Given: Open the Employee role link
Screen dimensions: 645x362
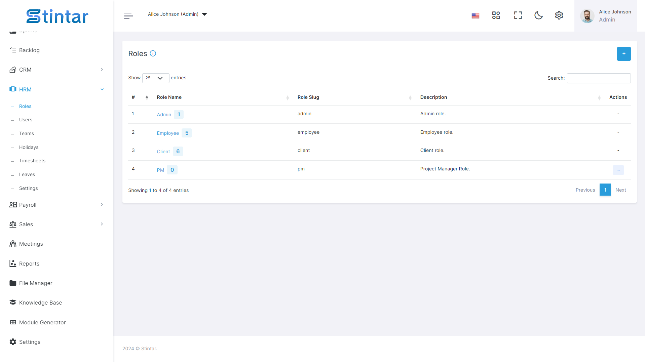Looking at the screenshot, I should 168,133.
